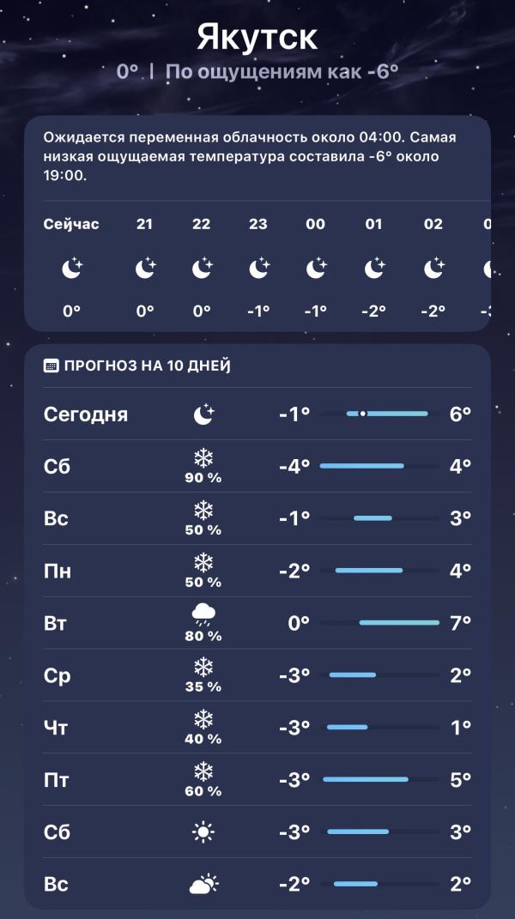The image size is (515, 919).
Task: Tap the snowflake icon with 90 % chance
Action: pyautogui.click(x=203, y=458)
